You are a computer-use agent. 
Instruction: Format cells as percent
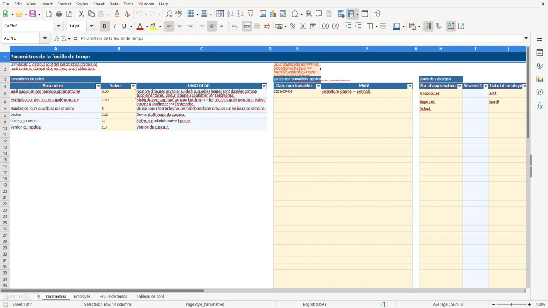point(293,26)
